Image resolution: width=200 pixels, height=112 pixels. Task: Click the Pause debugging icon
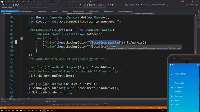click(108, 5)
